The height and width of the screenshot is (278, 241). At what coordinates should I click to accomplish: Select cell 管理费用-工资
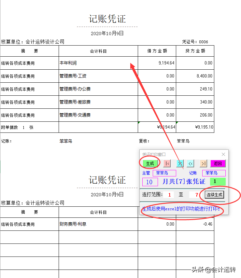pyautogui.click(x=98, y=76)
